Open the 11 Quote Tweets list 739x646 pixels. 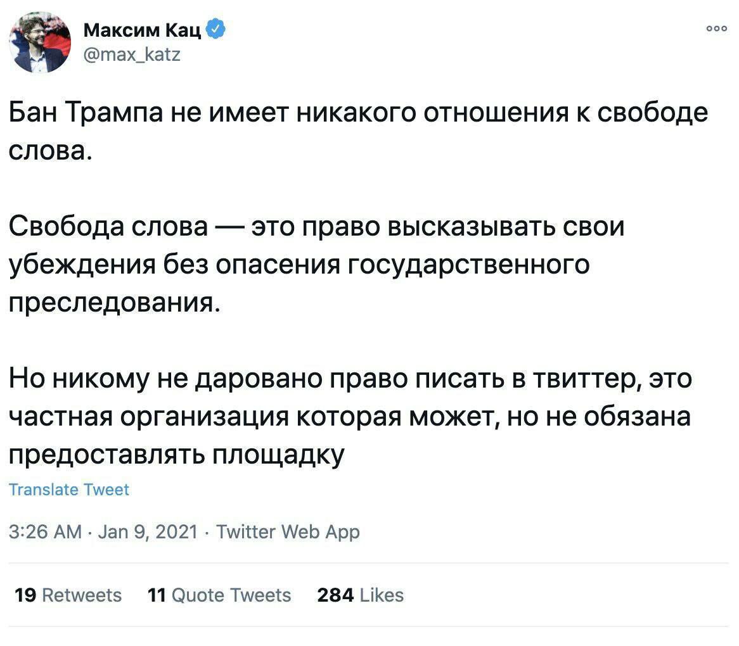click(219, 595)
